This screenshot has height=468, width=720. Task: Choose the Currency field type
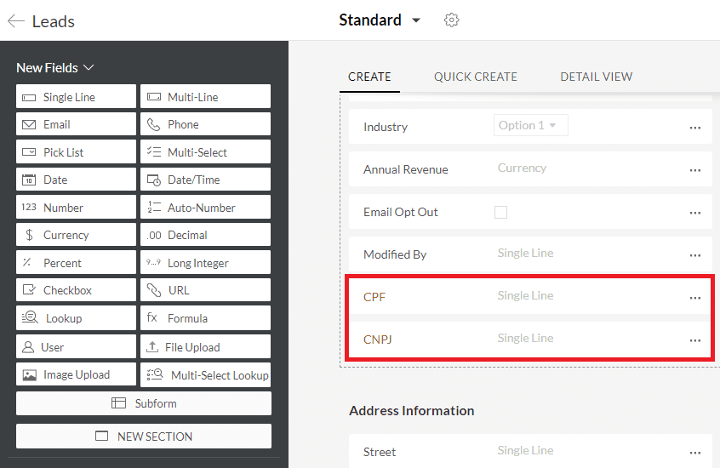76,235
